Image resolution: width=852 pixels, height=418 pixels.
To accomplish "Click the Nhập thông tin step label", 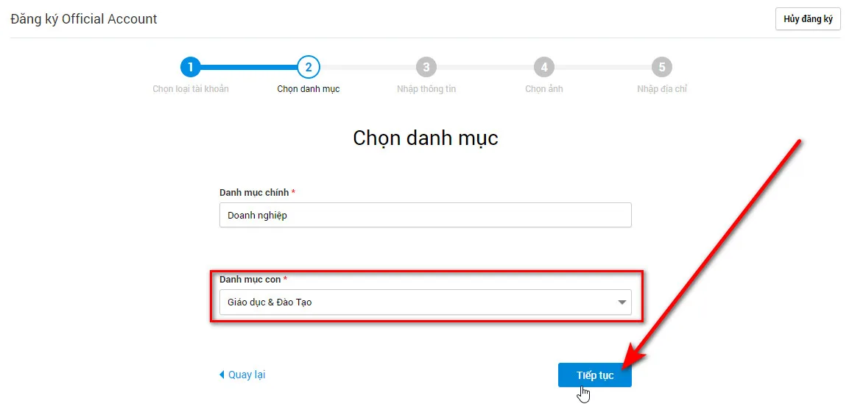I will click(426, 89).
